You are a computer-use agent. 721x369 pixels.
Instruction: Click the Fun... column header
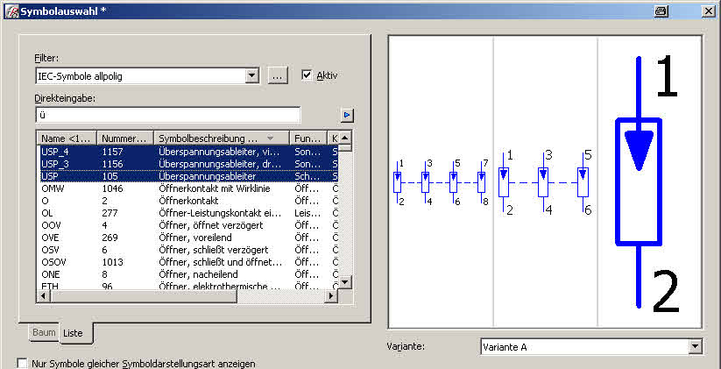308,138
